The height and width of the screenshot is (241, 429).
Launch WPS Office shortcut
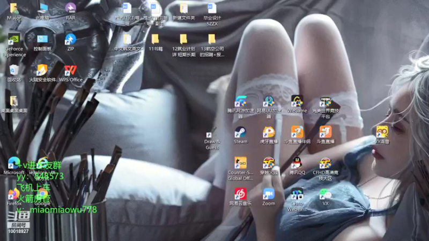pos(71,73)
